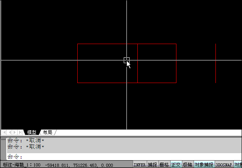Toggle 对象捕捉 object snap
242x168 pixels.
pos(204,164)
